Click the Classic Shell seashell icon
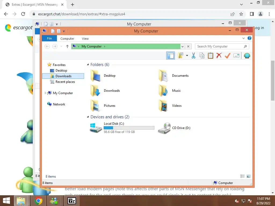The image size is (275, 206). pos(247,56)
